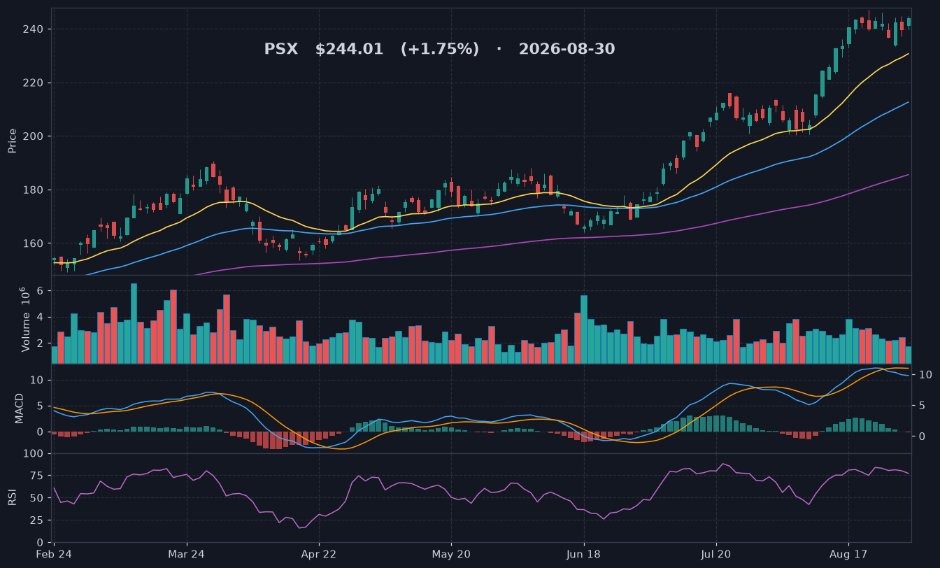Screen dimensions: 940x568
Task: Click the volume 6 tick label
Action: click(41, 290)
